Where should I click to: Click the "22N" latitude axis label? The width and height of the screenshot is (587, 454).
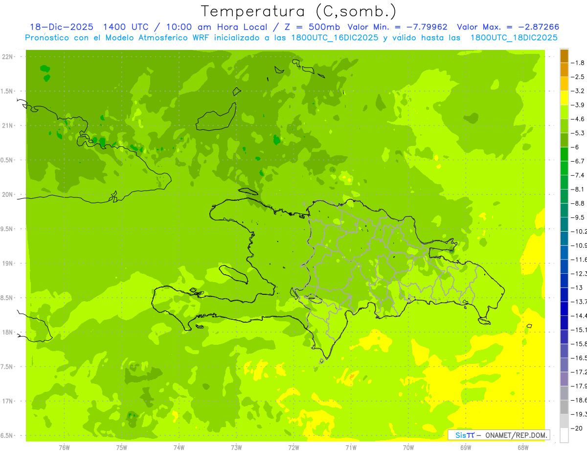pyautogui.click(x=8, y=56)
